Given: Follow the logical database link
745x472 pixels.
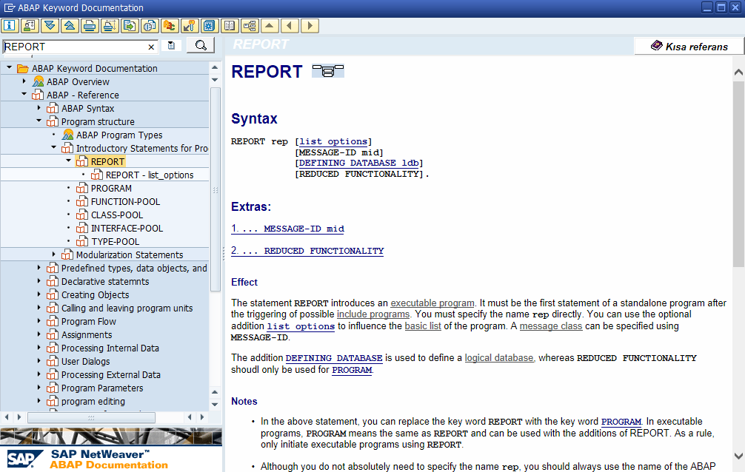Looking at the screenshot, I should pos(499,357).
